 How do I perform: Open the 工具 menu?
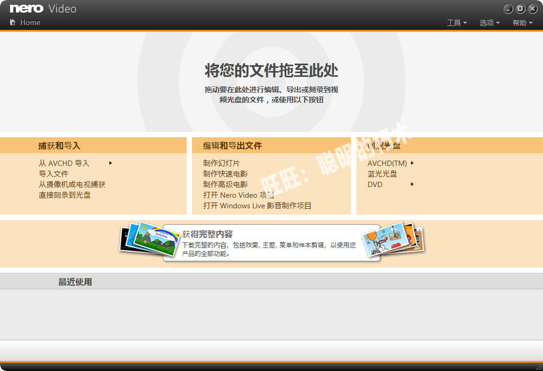457,23
